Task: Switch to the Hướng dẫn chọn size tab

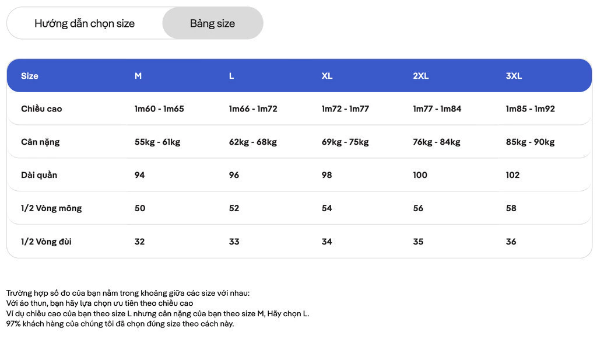Action: [85, 23]
